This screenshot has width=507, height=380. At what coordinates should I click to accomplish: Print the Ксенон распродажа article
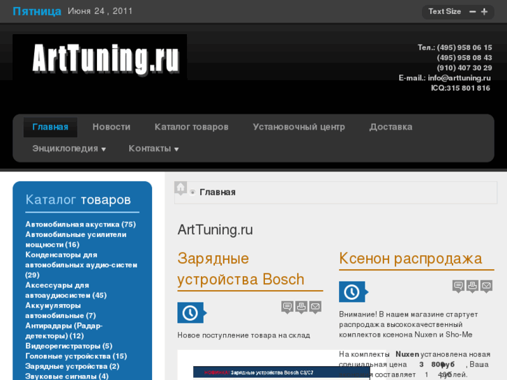(x=472, y=286)
